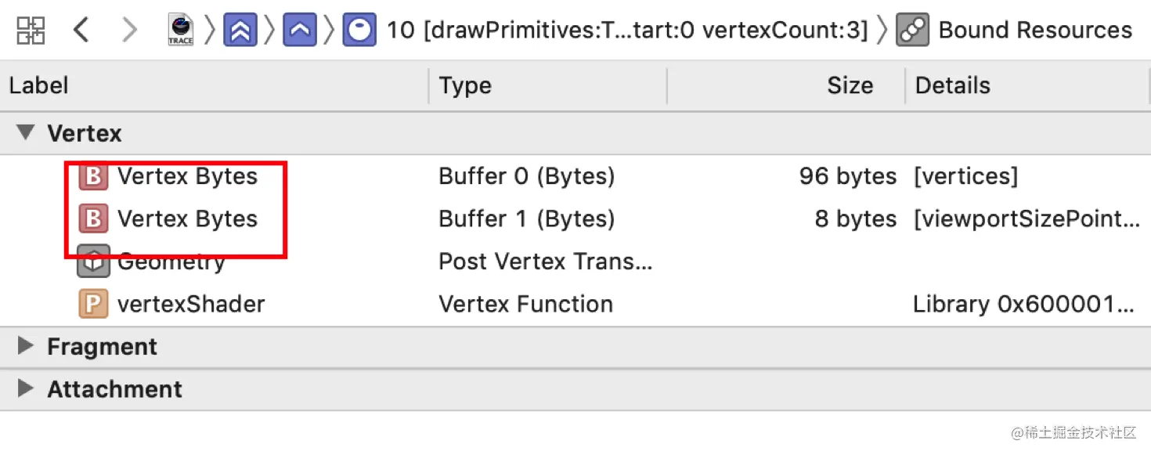This screenshot has height=455, width=1151.
Task: Click the double-chevron group icon in breadcrumb
Action: pyautogui.click(x=240, y=31)
